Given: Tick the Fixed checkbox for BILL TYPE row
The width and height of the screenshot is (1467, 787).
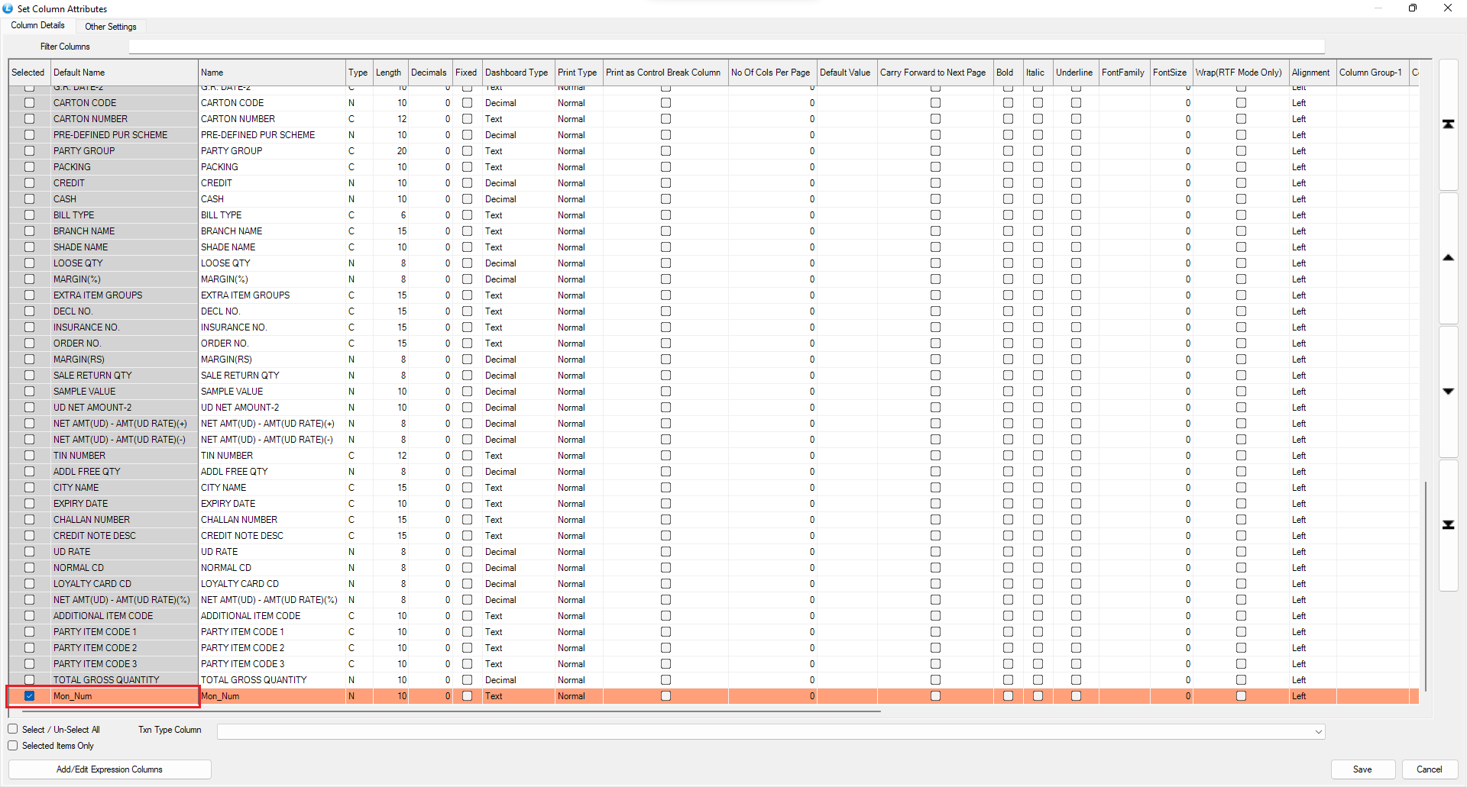Looking at the screenshot, I should tap(467, 215).
